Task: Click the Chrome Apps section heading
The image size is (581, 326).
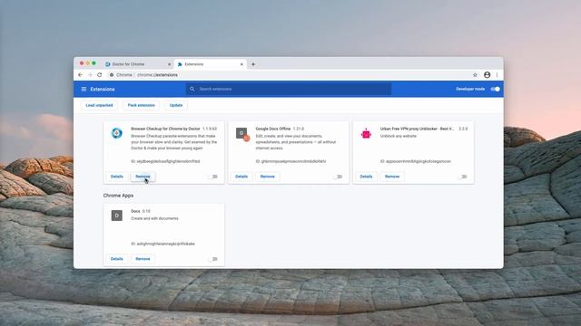Action: (x=118, y=196)
